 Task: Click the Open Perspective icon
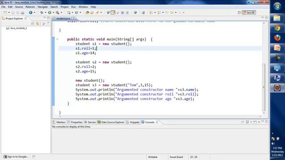pyautogui.click(x=239, y=13)
